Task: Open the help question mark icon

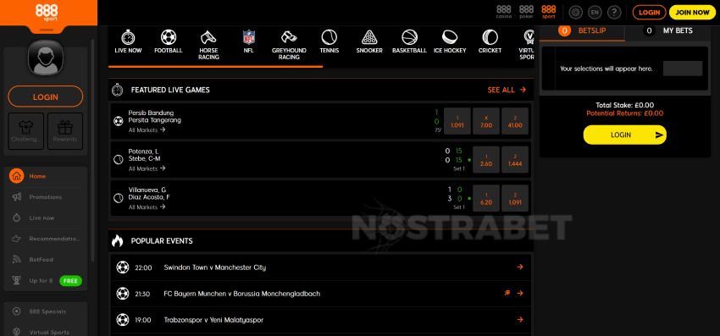Action: (614, 13)
